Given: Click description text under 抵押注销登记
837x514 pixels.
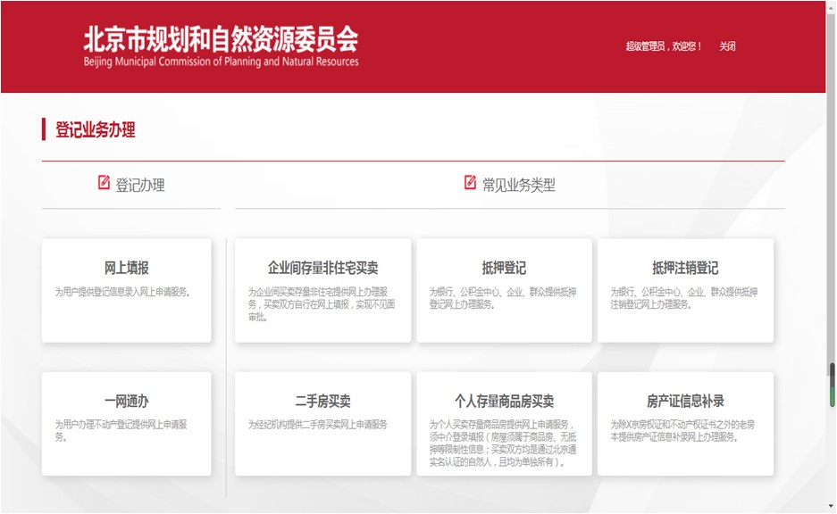Looking at the screenshot, I should click(x=684, y=298).
